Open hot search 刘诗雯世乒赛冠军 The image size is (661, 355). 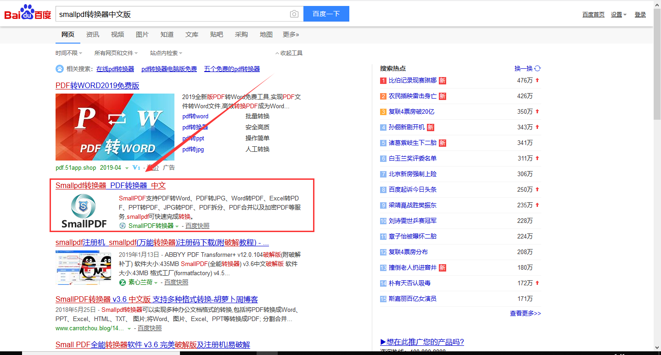413,221
